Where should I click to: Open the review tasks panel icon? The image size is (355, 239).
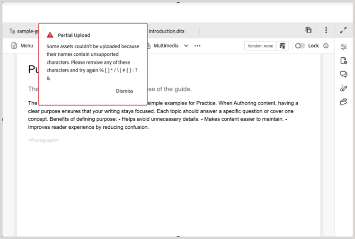tap(344, 102)
